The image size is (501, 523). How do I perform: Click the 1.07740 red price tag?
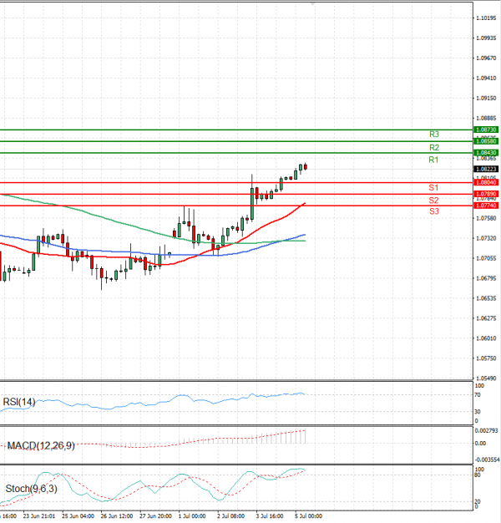487,206
